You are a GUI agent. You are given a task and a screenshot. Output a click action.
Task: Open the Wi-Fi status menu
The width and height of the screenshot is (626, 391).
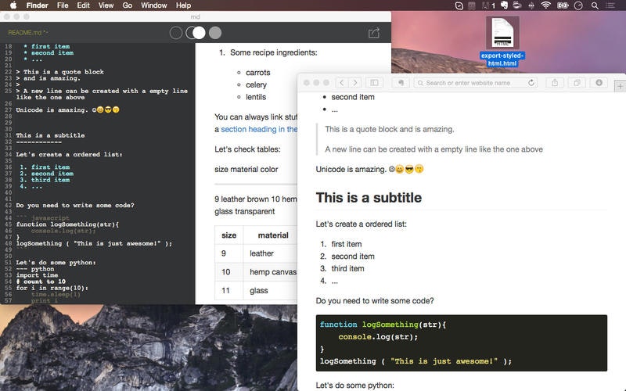click(x=545, y=5)
